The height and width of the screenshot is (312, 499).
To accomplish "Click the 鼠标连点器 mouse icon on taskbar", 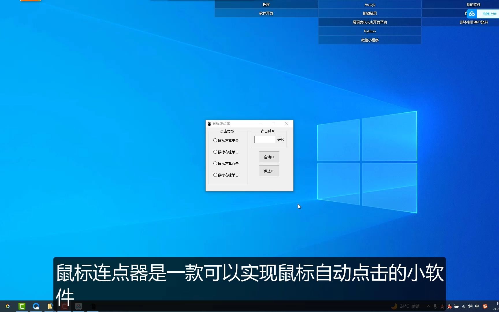I will [93, 306].
